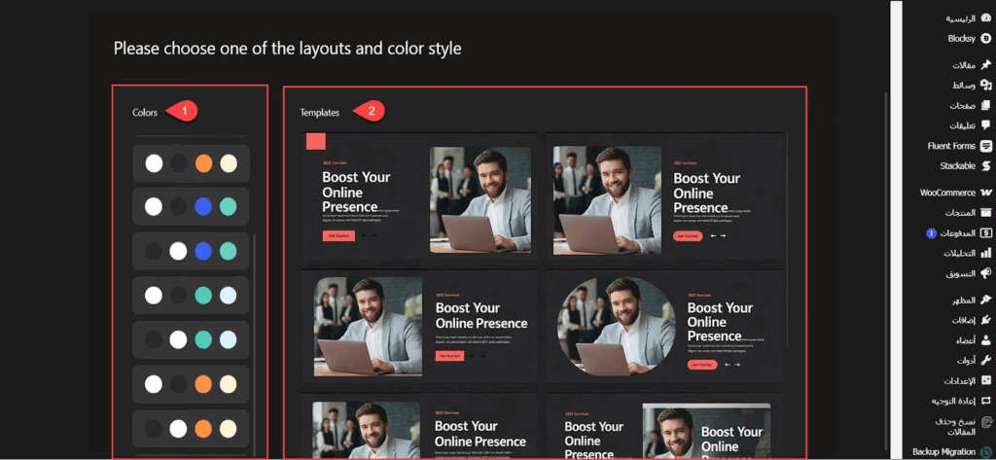
Task: Open Comments (تعليقات) speech bubble icon
Action: (x=985, y=125)
